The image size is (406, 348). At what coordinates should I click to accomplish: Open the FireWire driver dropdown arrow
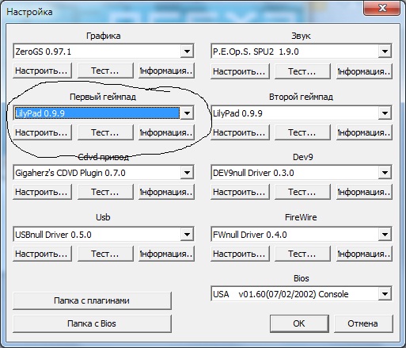[385, 234]
